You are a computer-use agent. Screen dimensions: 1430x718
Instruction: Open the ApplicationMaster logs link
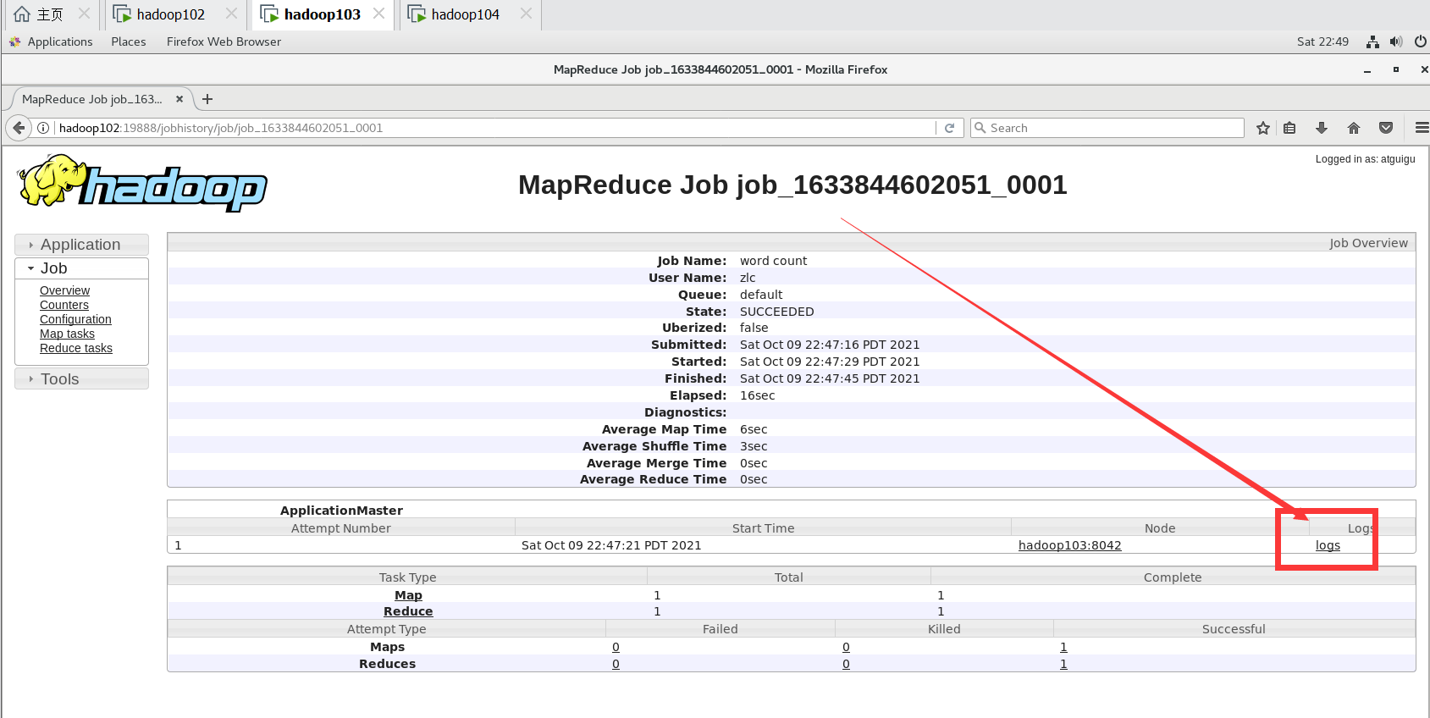pyautogui.click(x=1328, y=545)
